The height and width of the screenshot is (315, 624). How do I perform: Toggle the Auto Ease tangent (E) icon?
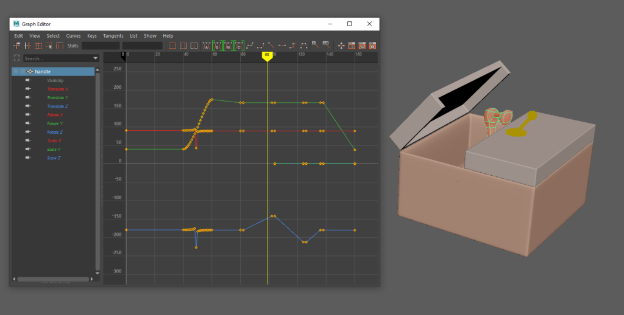coord(217,46)
